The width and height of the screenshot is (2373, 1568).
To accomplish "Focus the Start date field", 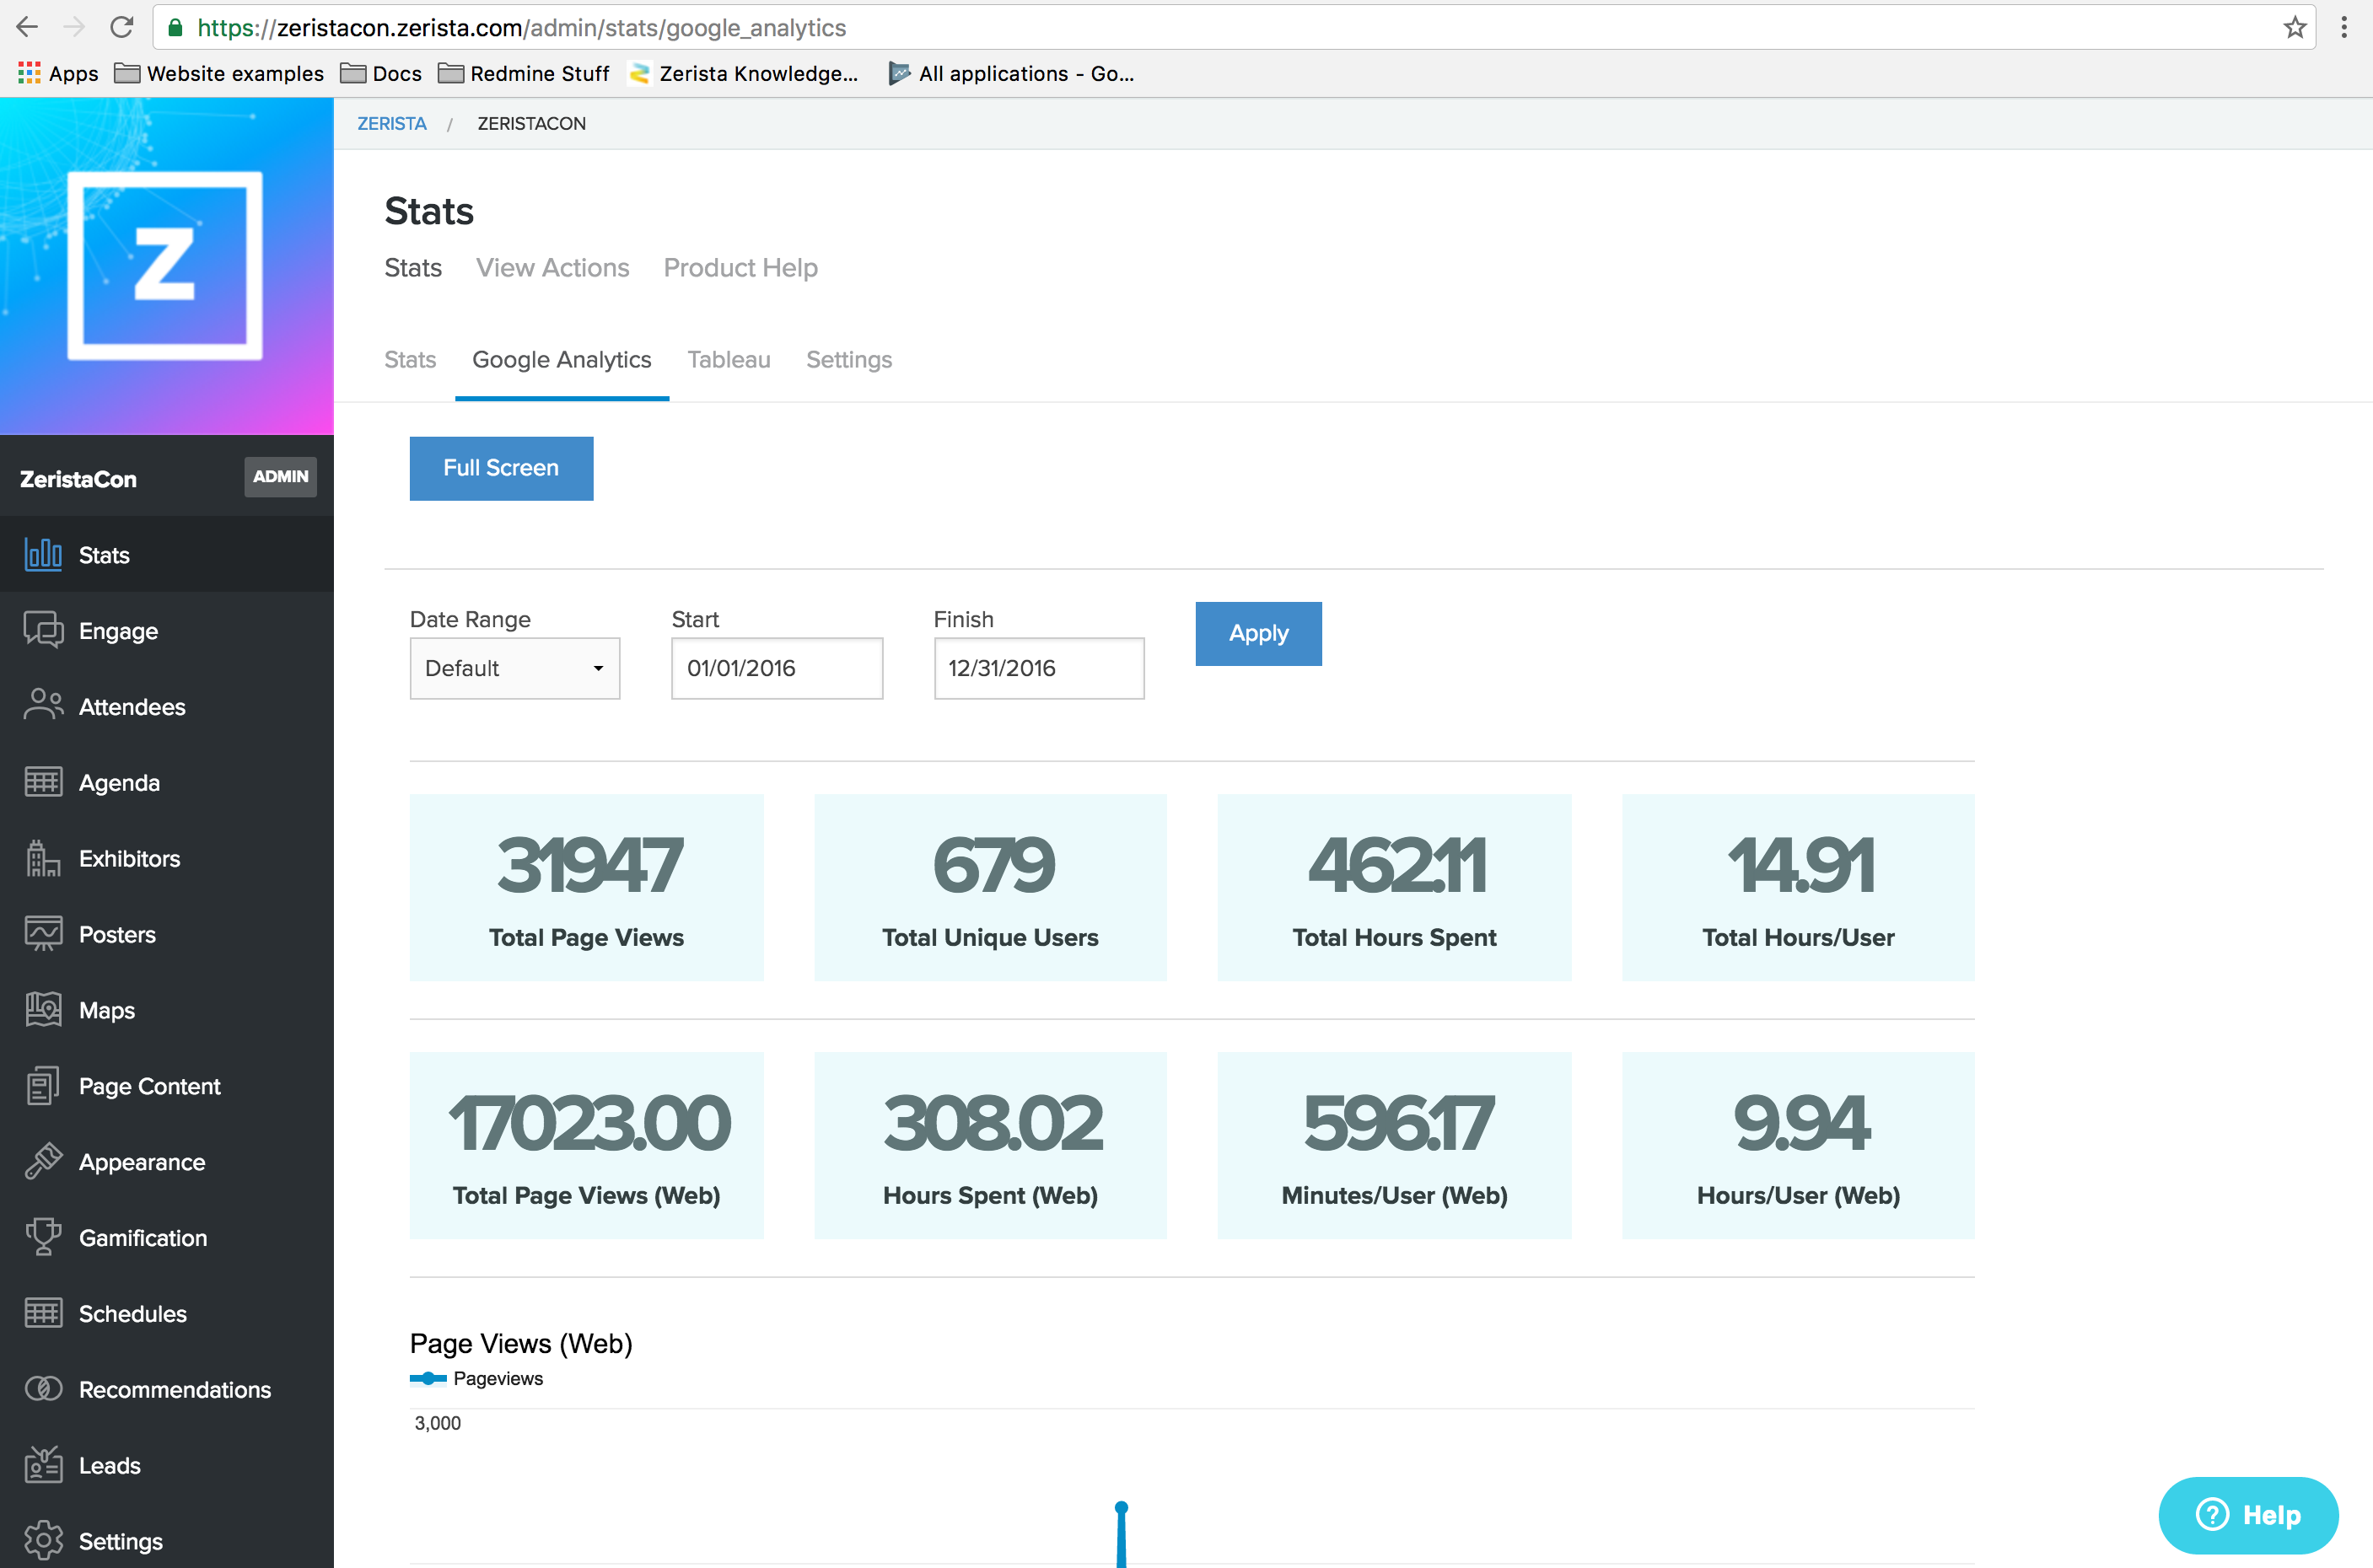I will (777, 668).
